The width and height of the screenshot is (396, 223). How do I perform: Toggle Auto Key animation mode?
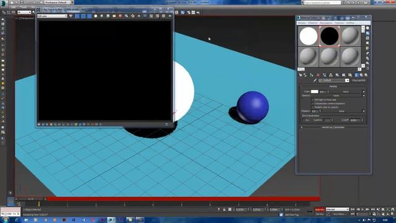pyautogui.click(x=320, y=209)
